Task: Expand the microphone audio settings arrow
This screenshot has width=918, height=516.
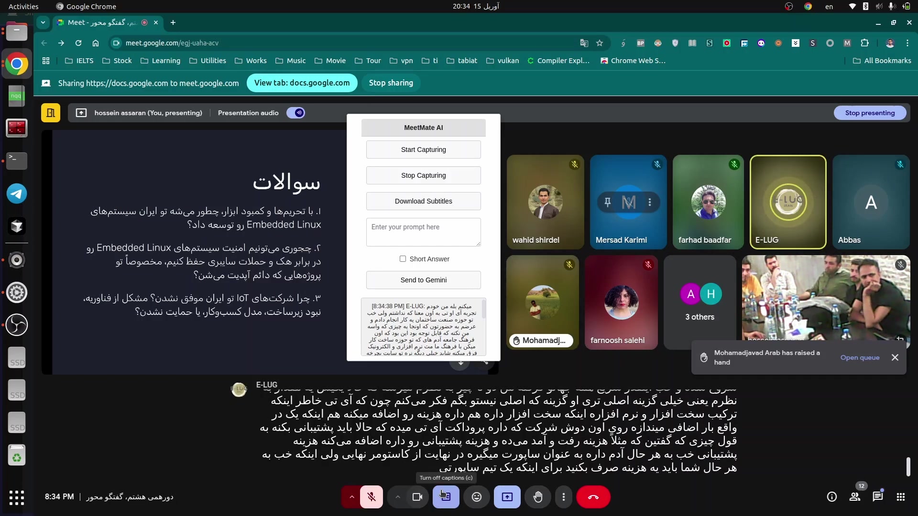Action: 352,497
